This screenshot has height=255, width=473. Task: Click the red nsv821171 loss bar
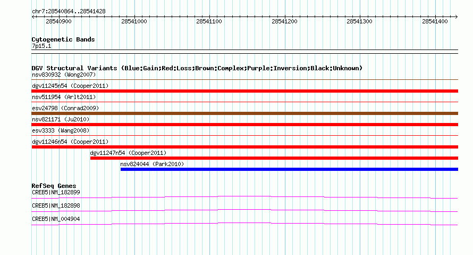244,125
